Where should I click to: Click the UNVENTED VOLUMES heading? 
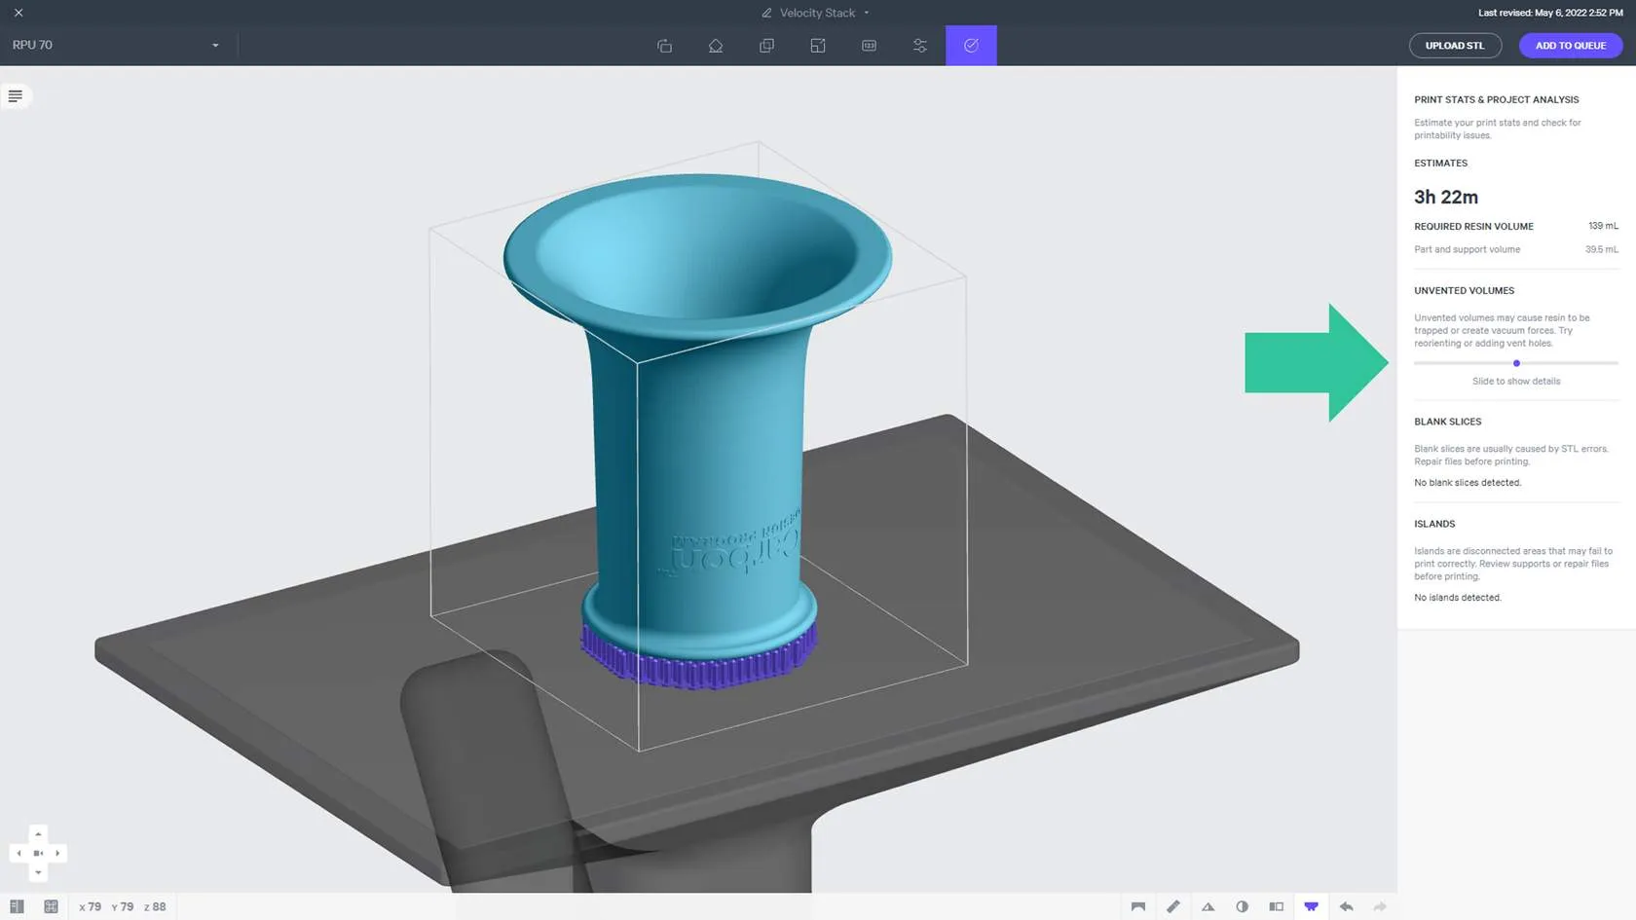tap(1465, 291)
